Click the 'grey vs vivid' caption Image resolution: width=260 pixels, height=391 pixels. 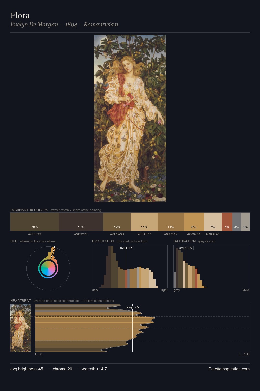(x=207, y=241)
